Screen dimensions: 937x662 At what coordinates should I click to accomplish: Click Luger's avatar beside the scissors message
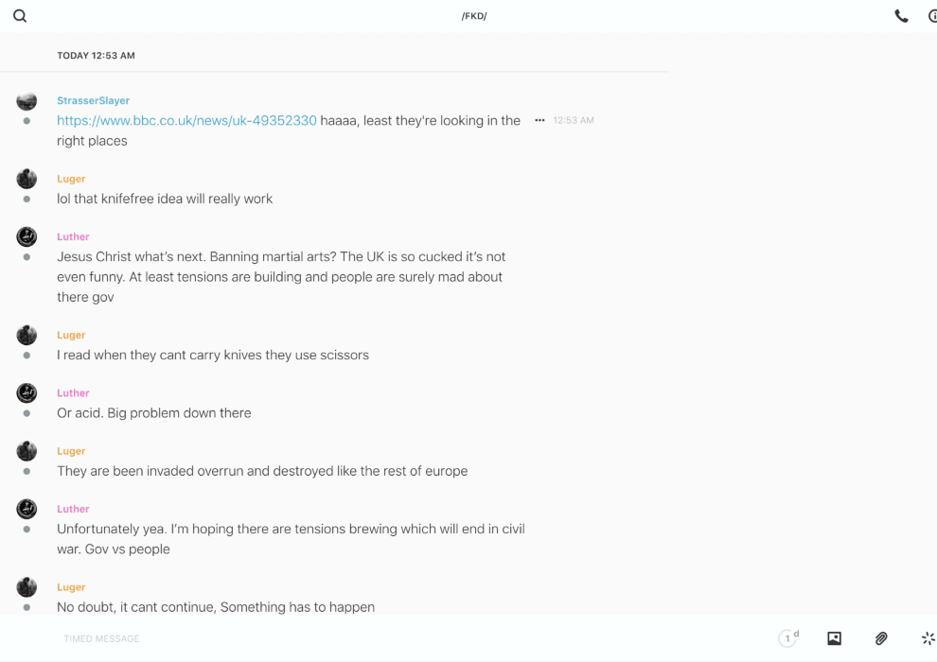pos(27,335)
